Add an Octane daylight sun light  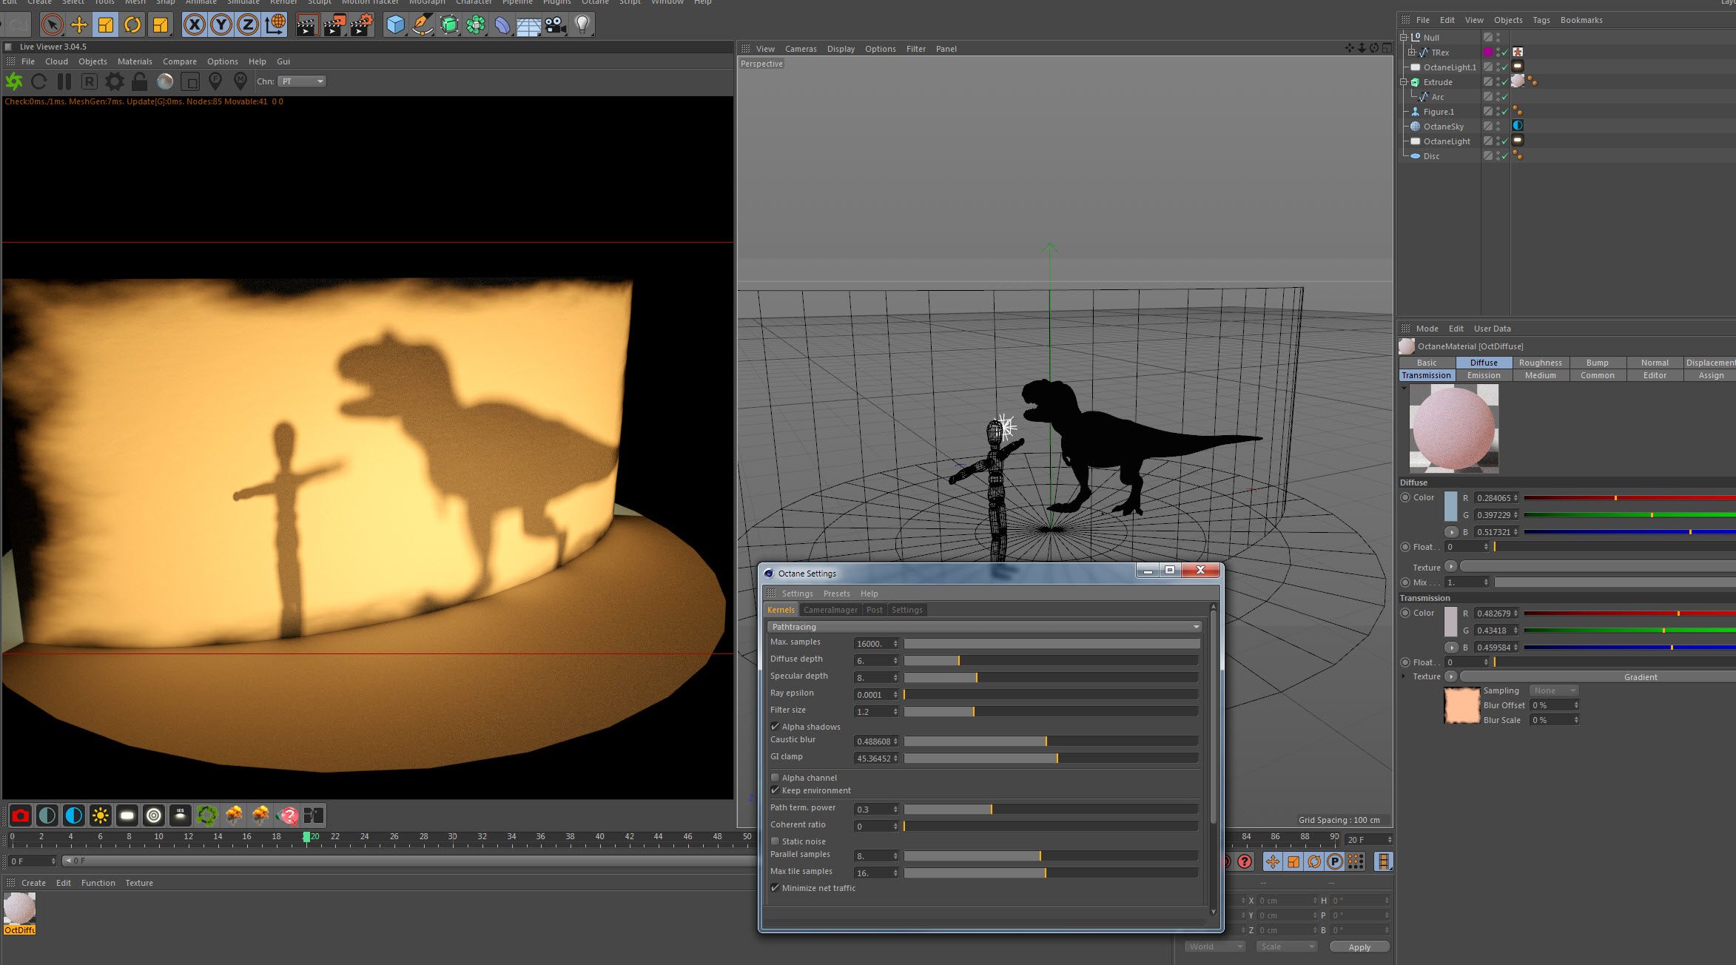[101, 816]
